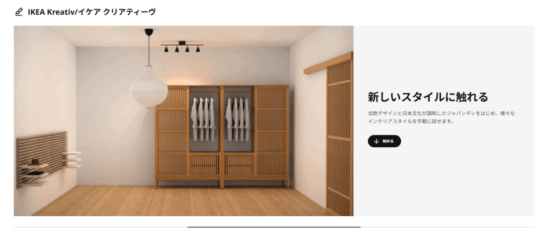Click the black ceiling track spotlight fixture

pos(182,47)
